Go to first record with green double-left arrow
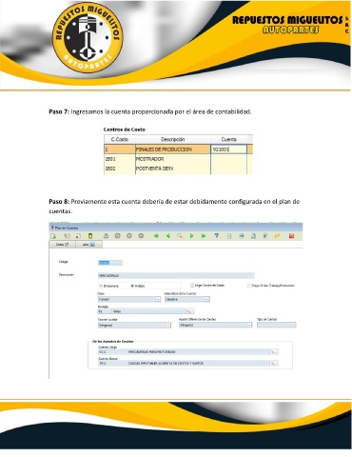Screen dimensions: 352x457 pyautogui.click(x=156, y=236)
